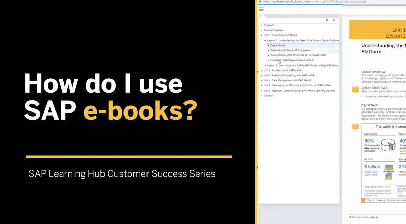Open the Contents entry at the top
Viewport: 406px width, 224px height.
pos(268,25)
